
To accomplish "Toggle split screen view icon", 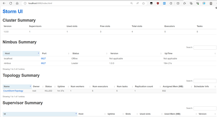I will [x=178, y=3].
